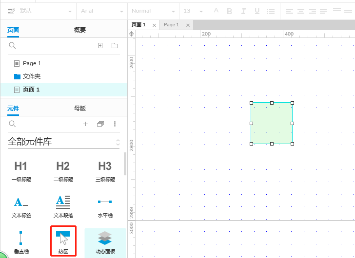The height and width of the screenshot is (258, 355).
Task: Align text left
Action: click(289, 11)
